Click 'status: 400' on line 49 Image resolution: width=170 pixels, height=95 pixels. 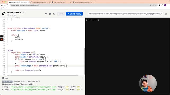click(52, 61)
